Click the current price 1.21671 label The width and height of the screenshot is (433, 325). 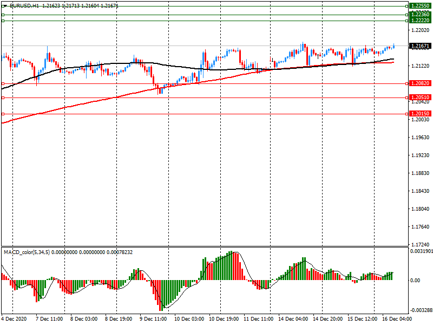(419, 46)
